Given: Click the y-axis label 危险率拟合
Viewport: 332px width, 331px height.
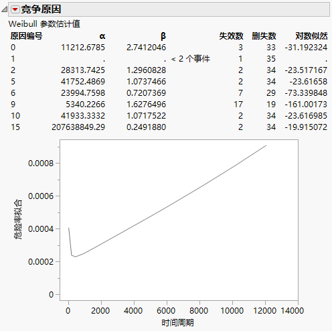Looking at the screenshot, I should [x=18, y=219].
